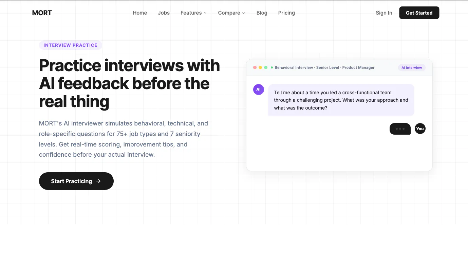Click the Start Practicing button
Viewport: 468px width, 254px height.
point(76,181)
